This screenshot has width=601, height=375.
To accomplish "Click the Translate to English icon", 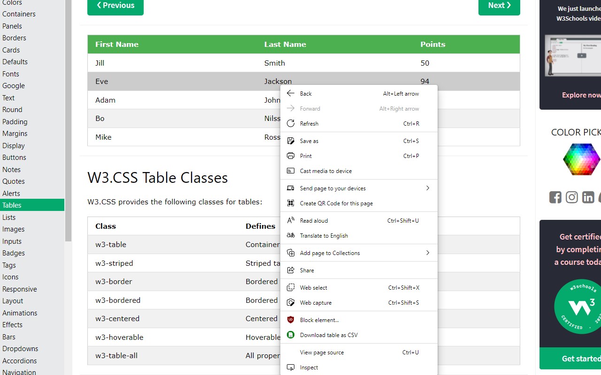I will click(291, 235).
